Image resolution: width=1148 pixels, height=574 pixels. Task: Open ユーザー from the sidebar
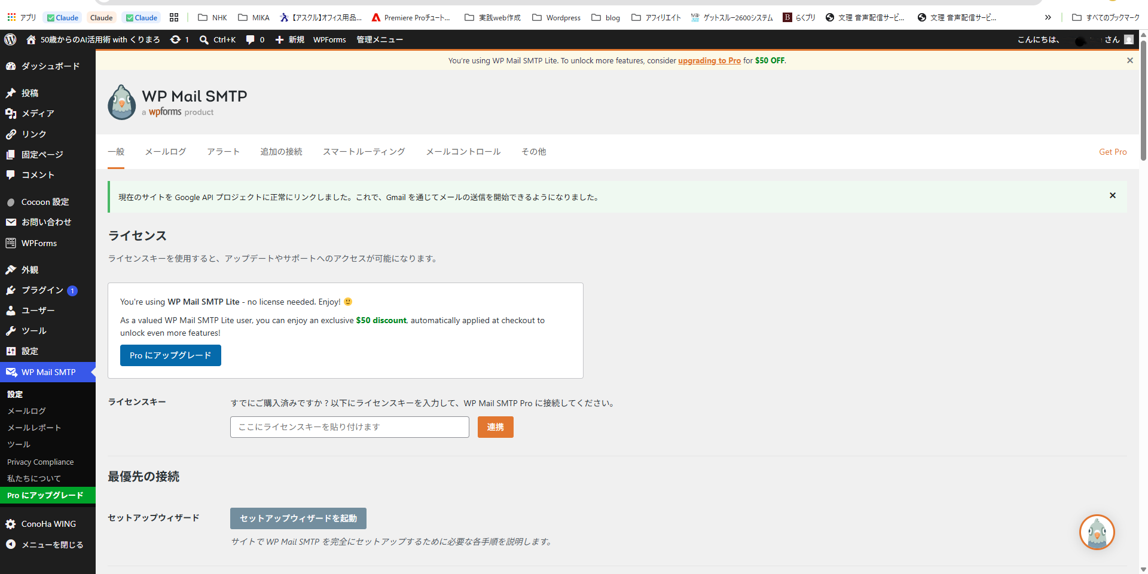(x=48, y=311)
